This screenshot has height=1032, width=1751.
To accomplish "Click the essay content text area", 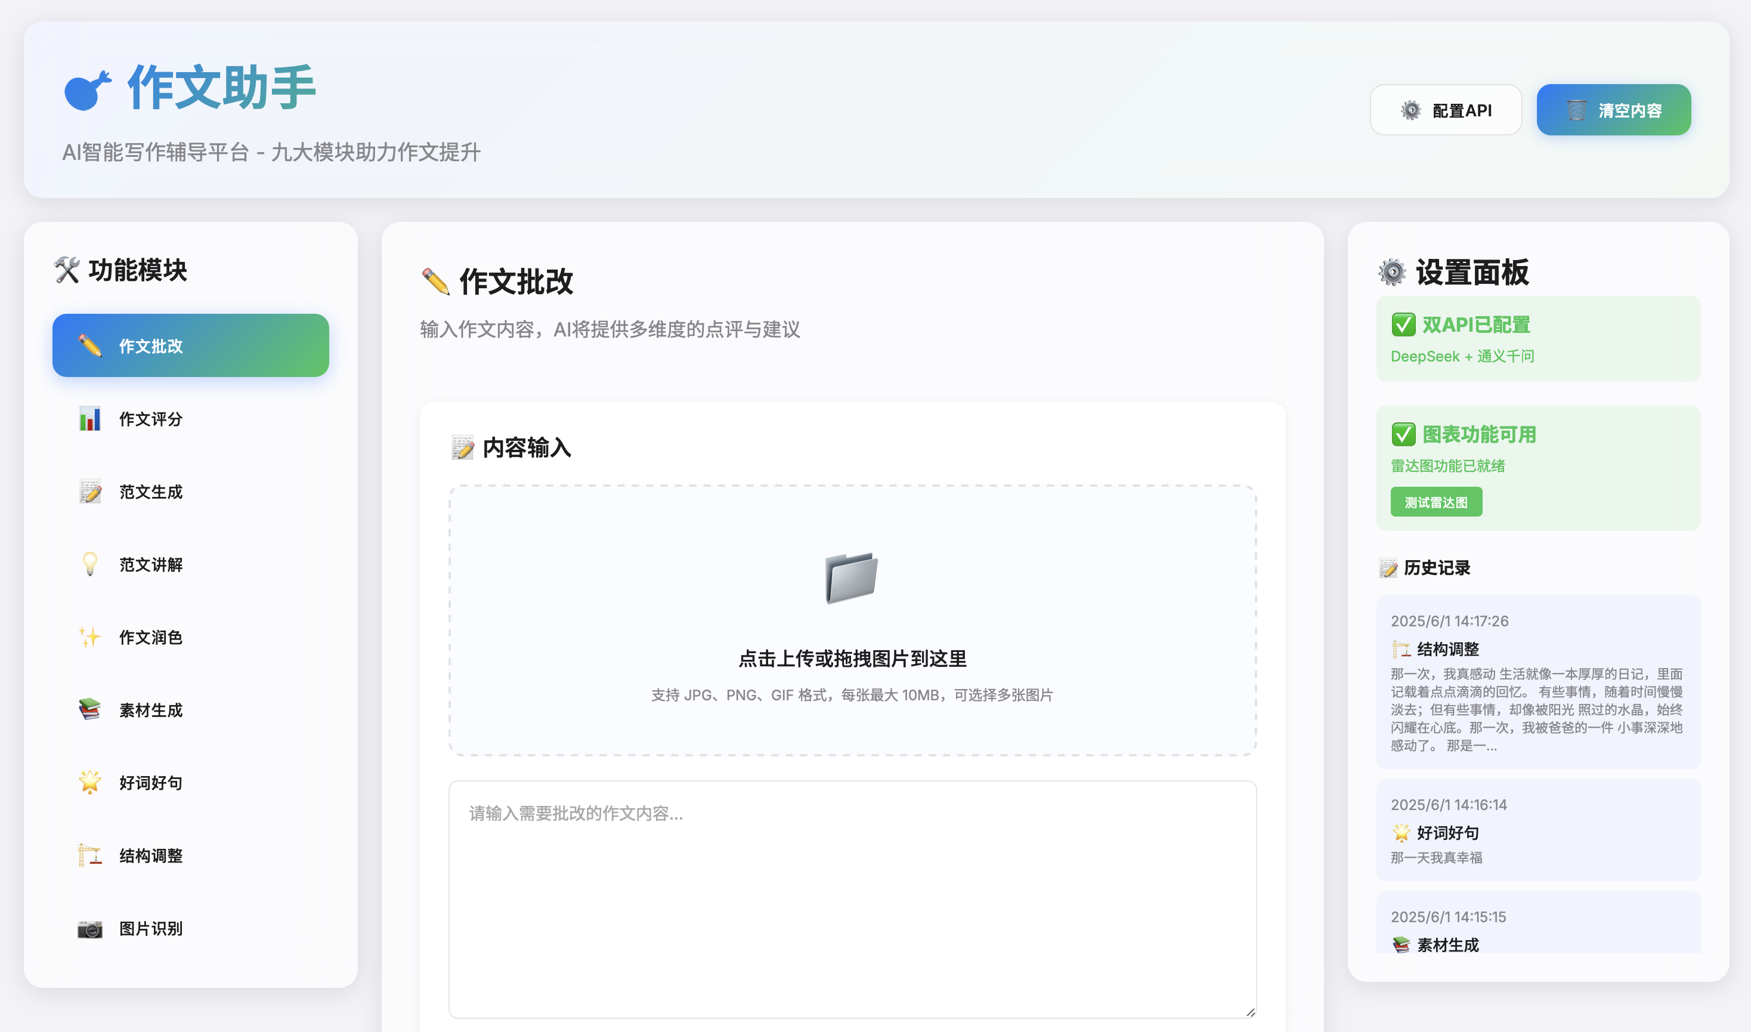I will (852, 899).
